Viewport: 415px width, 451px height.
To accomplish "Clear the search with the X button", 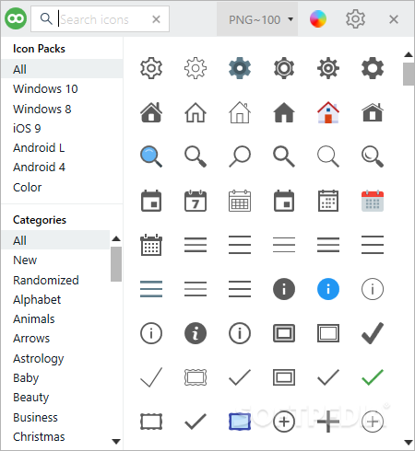I will point(156,19).
